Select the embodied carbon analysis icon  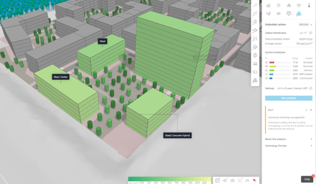click(299, 14)
